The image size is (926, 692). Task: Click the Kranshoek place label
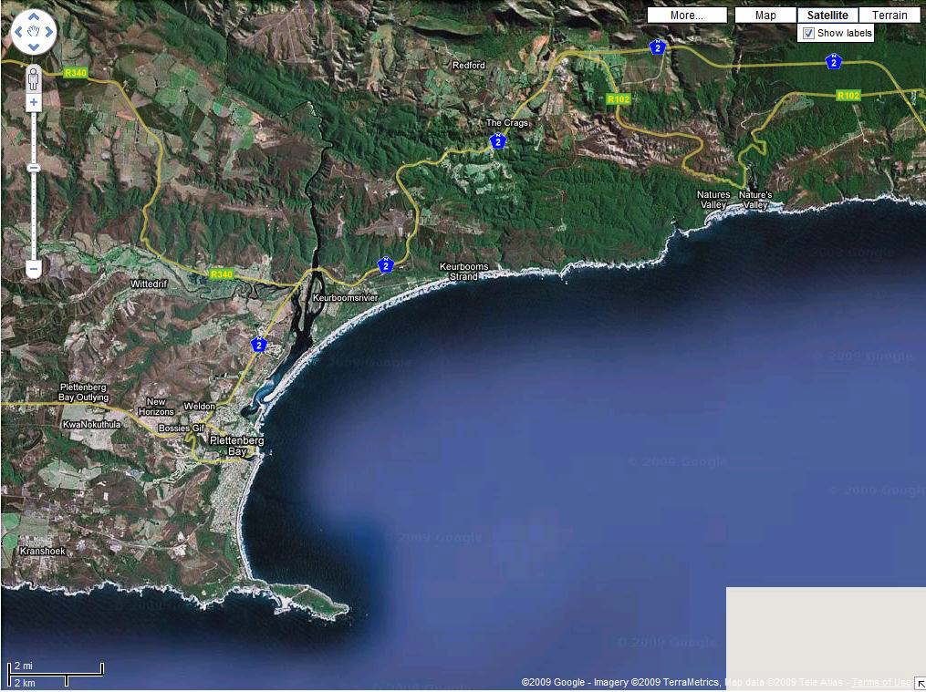pyautogui.click(x=43, y=551)
